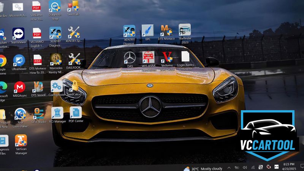
Task: Launch Your Unin-staller! program
Action: pos(21,118)
